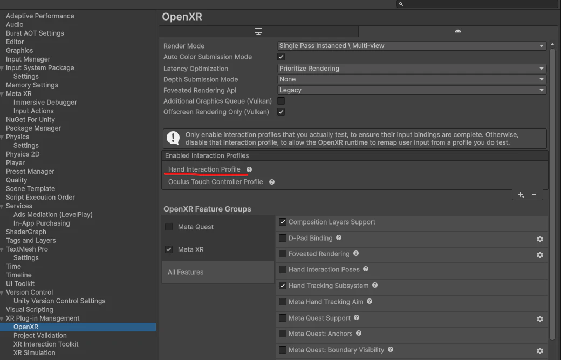Show help for Meta Quest: Boundary Visibility

(391, 349)
